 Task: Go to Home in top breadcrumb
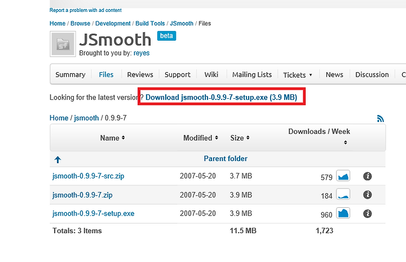pyautogui.click(x=58, y=23)
